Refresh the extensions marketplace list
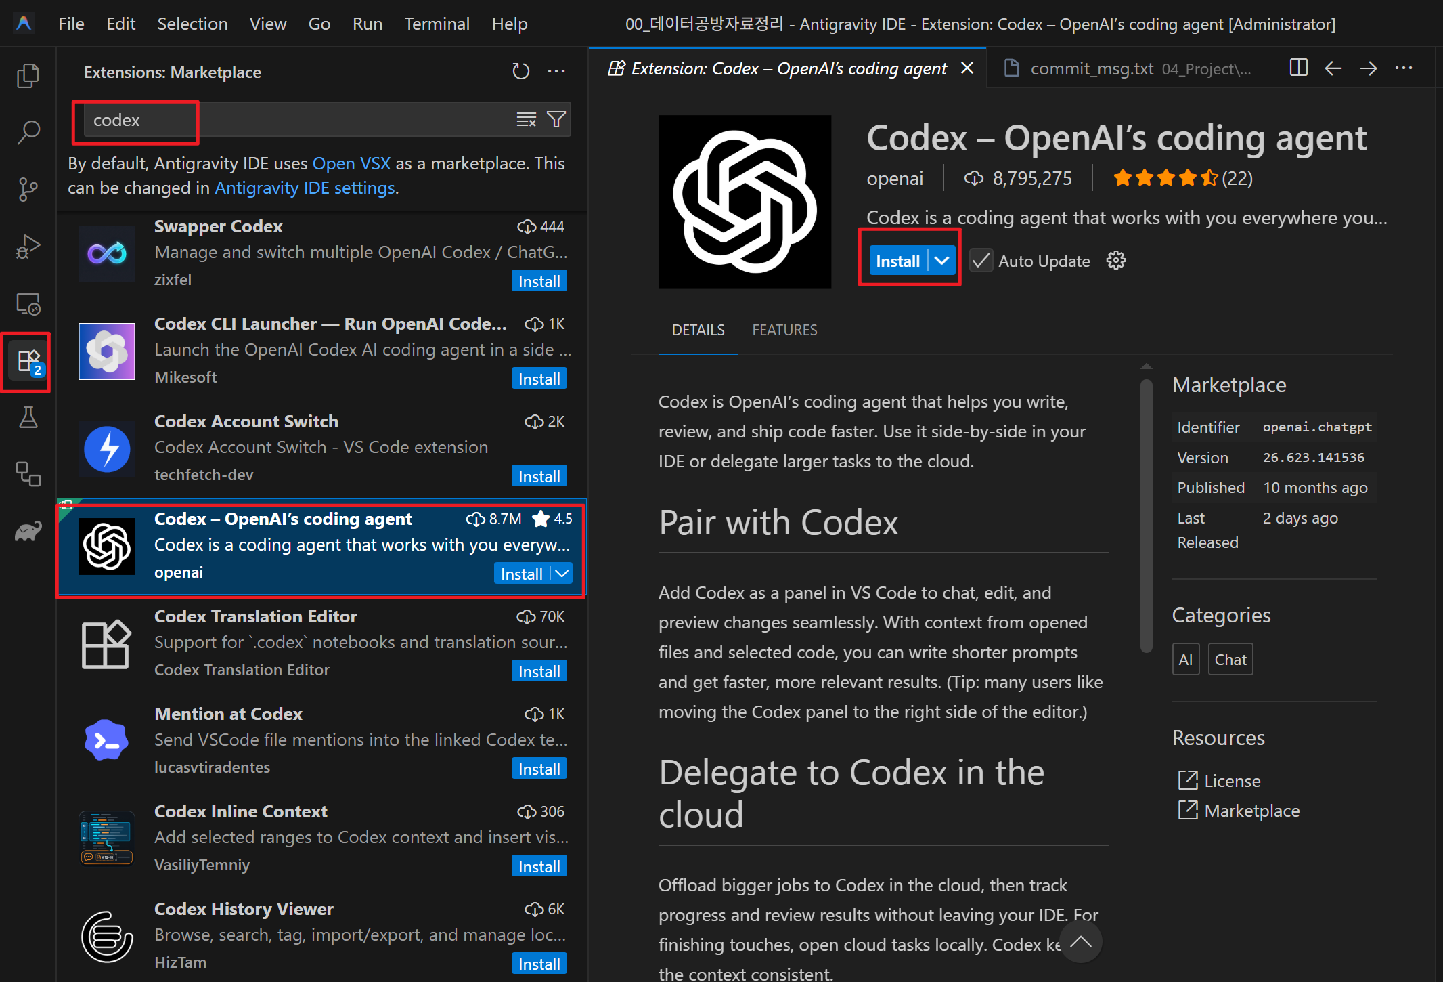 point(520,71)
